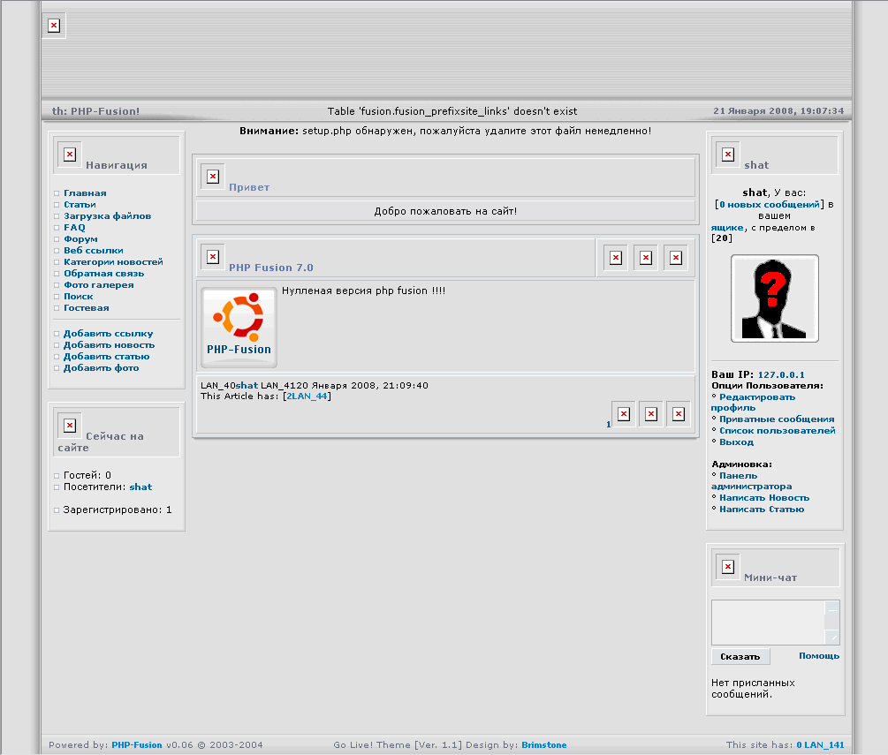Click the date "21 Января 2008, 19:07:34" in the header
The image size is (888, 755).
point(778,111)
